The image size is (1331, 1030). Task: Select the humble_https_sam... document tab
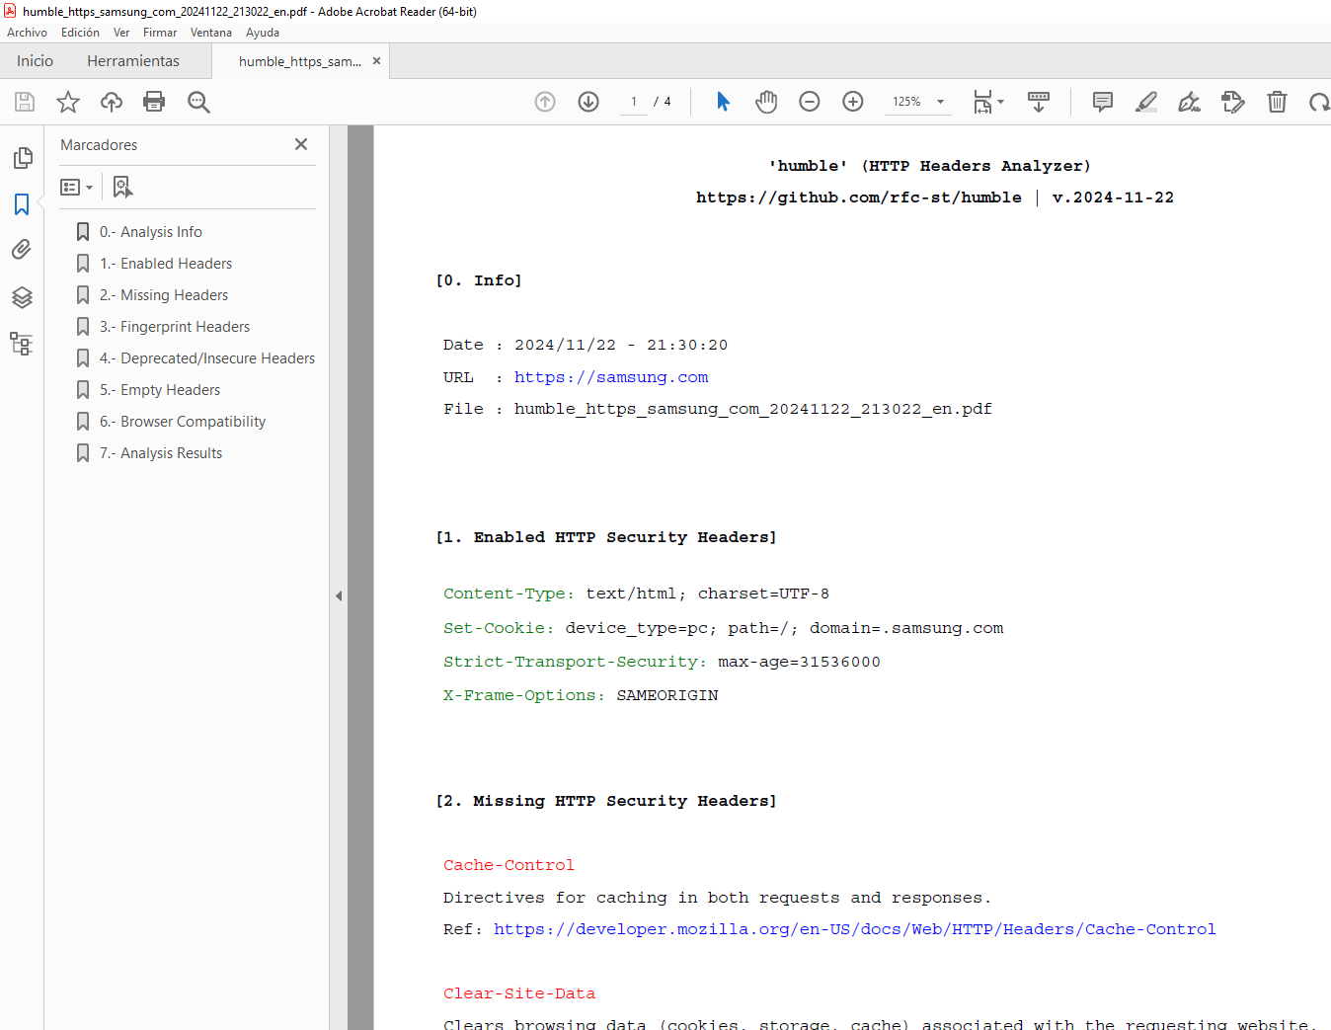[x=300, y=61]
